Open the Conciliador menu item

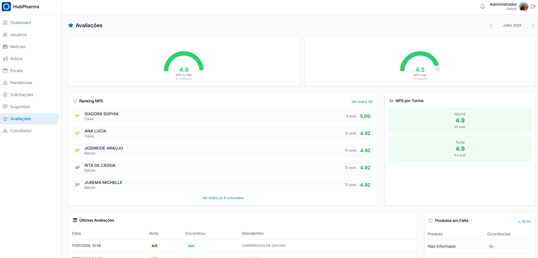30,131
